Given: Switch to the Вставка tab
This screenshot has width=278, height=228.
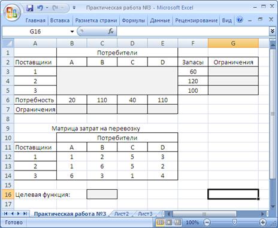Looking at the screenshot, I should (x=60, y=20).
